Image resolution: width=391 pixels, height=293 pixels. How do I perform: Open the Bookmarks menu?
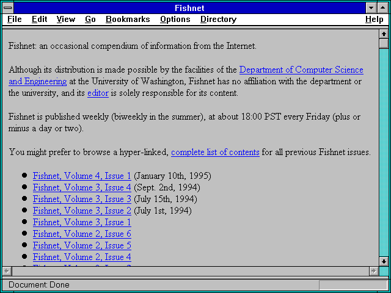pyautogui.click(x=128, y=20)
